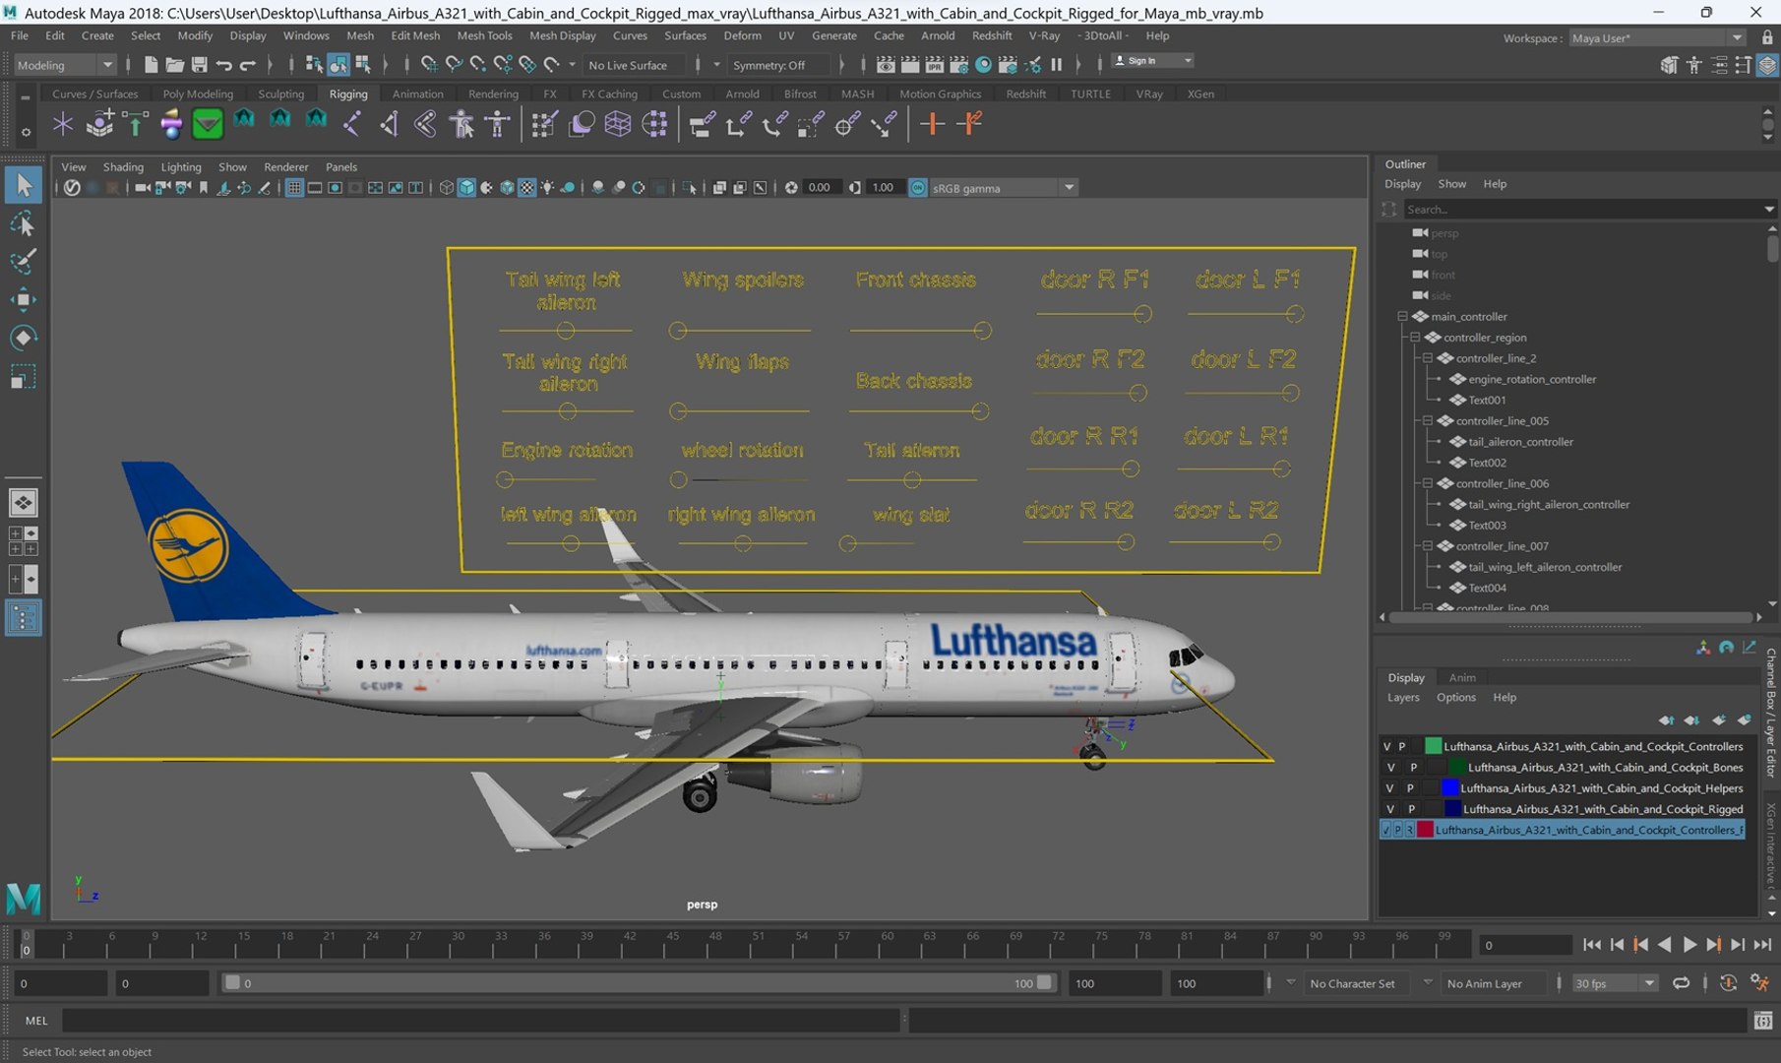
Task: Click the green Controllers layer color swatch
Action: [x=1433, y=747]
